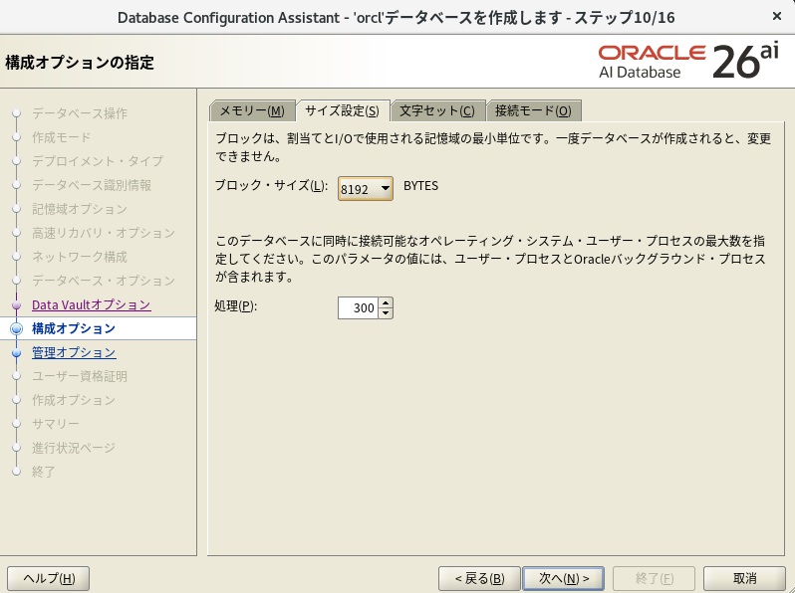Click the データベース識別情報 step label

(92, 185)
